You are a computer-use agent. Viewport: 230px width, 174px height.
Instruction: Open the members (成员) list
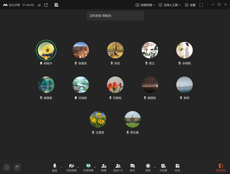coord(118,167)
